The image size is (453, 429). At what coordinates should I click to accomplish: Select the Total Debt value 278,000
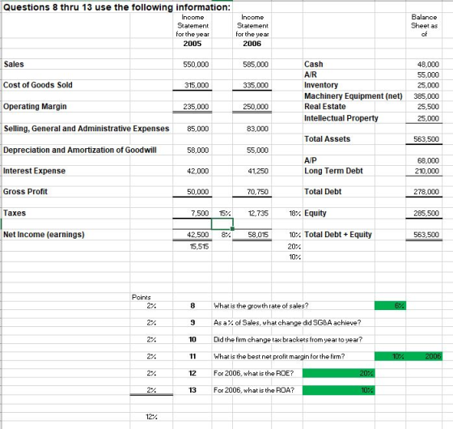[x=424, y=192]
